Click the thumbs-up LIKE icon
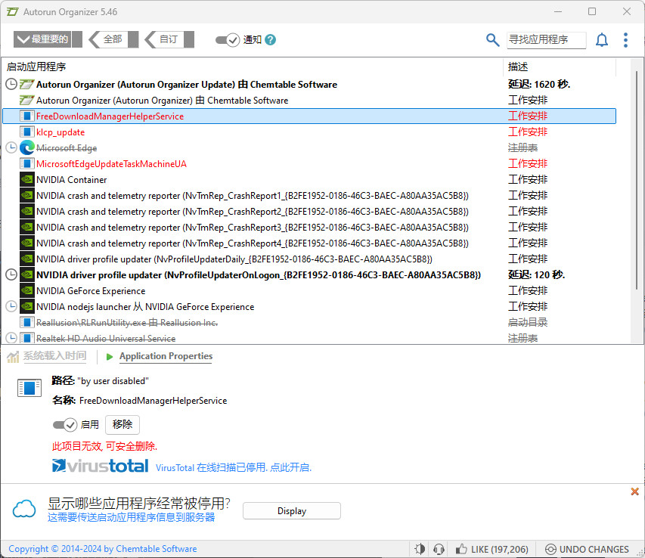The width and height of the screenshot is (645, 558). tap(461, 549)
